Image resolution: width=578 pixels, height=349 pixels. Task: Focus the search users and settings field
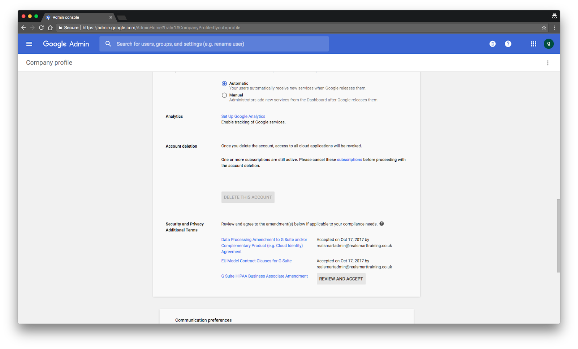pyautogui.click(x=214, y=44)
